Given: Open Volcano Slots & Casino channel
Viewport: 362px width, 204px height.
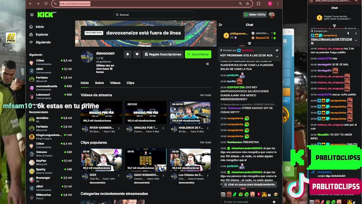Looking at the screenshot, I should (51, 154).
